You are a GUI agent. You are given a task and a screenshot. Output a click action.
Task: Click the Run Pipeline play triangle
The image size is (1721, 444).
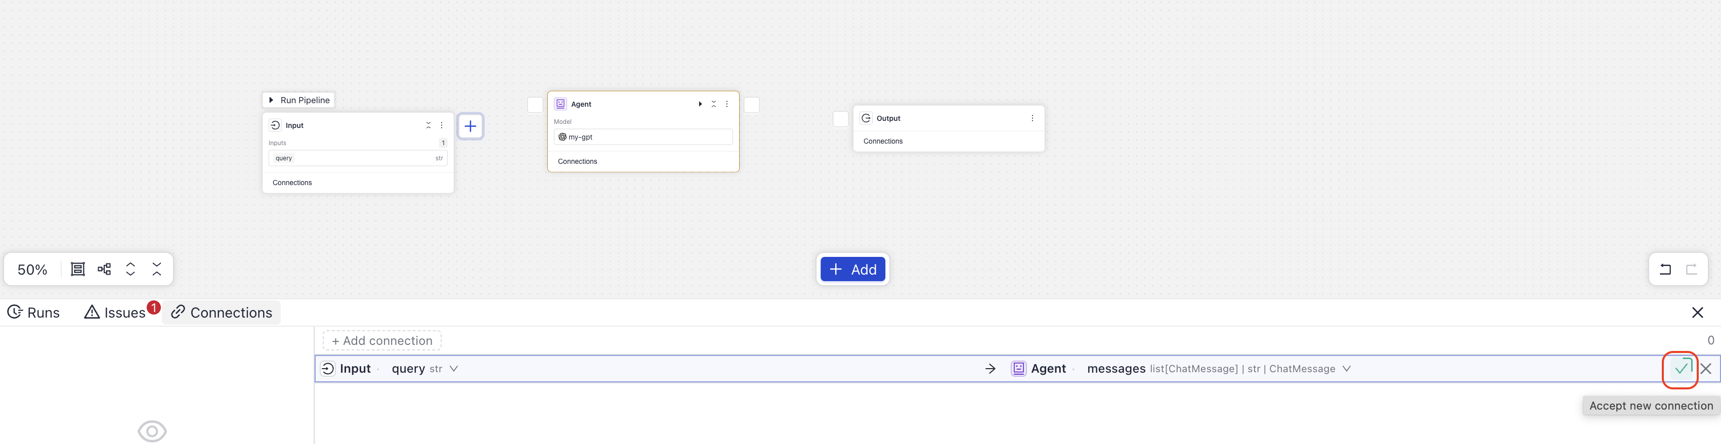[271, 100]
